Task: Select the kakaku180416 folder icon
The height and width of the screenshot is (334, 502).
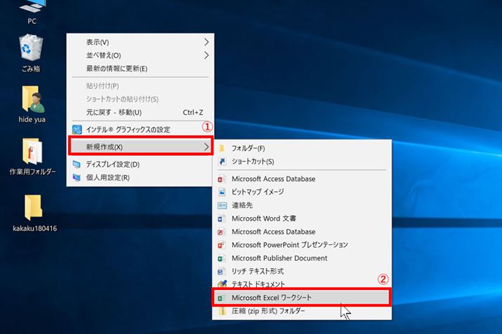Action: coord(34,214)
